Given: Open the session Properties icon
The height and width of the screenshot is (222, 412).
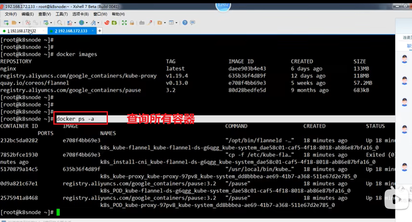Looking at the screenshot, I should (46, 23).
